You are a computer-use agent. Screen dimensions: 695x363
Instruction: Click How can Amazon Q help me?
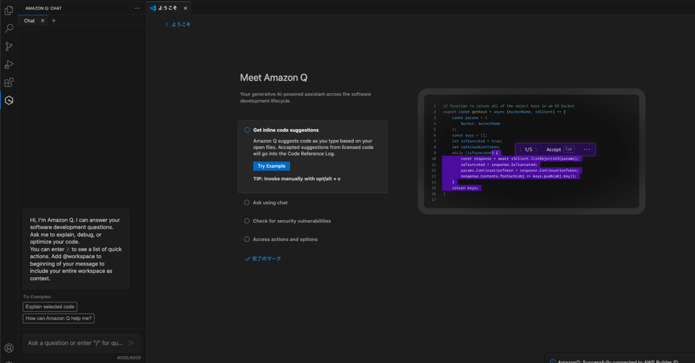click(x=58, y=318)
